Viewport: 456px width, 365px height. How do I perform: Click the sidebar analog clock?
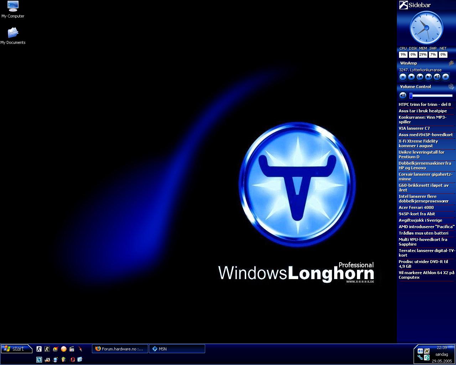tap(426, 28)
